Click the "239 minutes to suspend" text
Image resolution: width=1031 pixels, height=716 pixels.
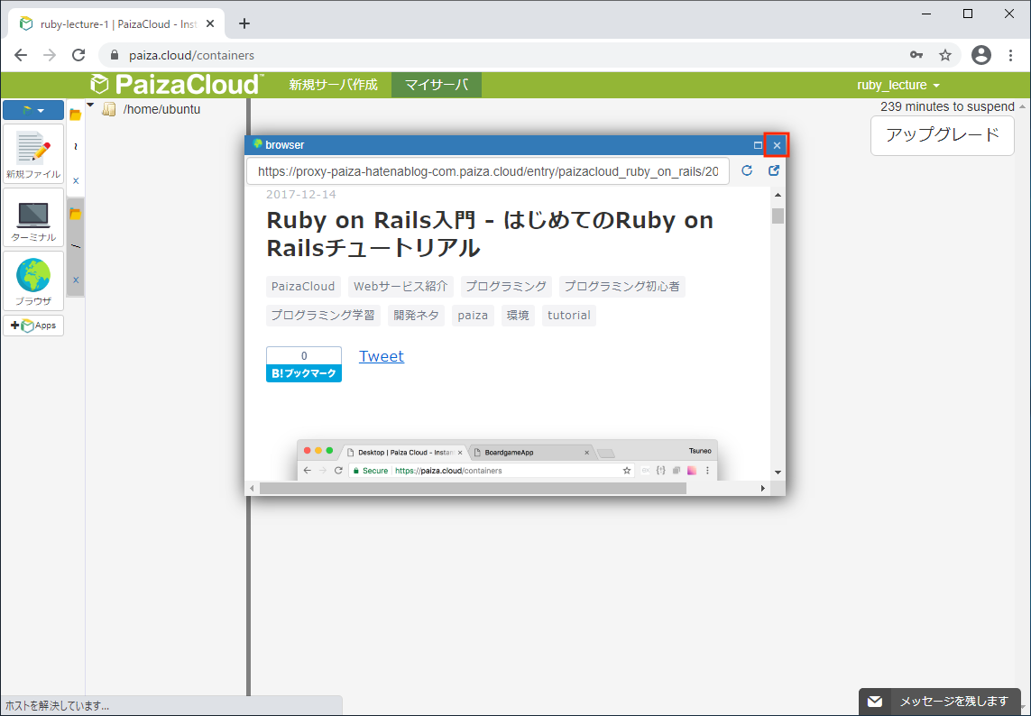(x=947, y=106)
